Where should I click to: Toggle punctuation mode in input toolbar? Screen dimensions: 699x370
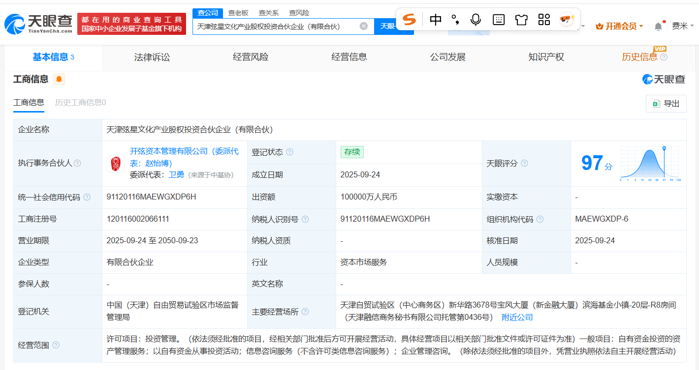454,20
